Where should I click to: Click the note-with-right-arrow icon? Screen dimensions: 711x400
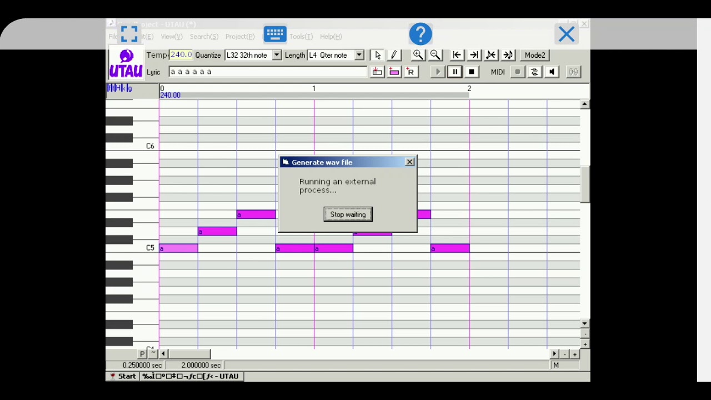(x=508, y=55)
